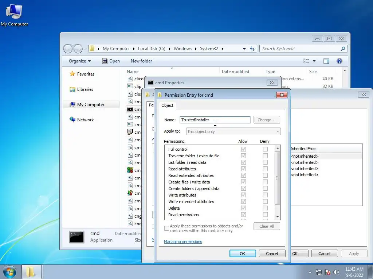Click the cmd thumbnail in the details pane
The width and height of the screenshot is (373, 279).
[76, 237]
